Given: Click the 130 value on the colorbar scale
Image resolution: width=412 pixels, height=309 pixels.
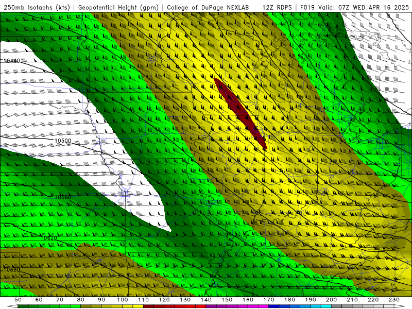Looking at the screenshot, I should click(185, 300).
